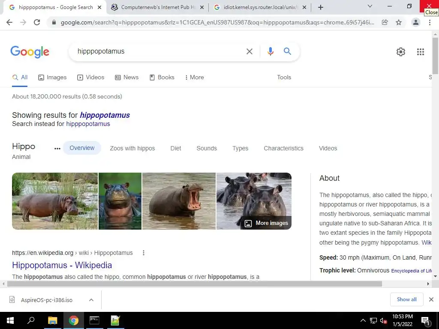
Task: Bookmark this page with the star
Action: [399, 22]
